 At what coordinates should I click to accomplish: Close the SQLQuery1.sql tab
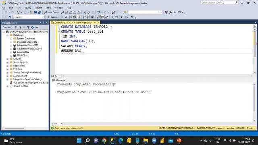pyautogui.click(x=98, y=23)
